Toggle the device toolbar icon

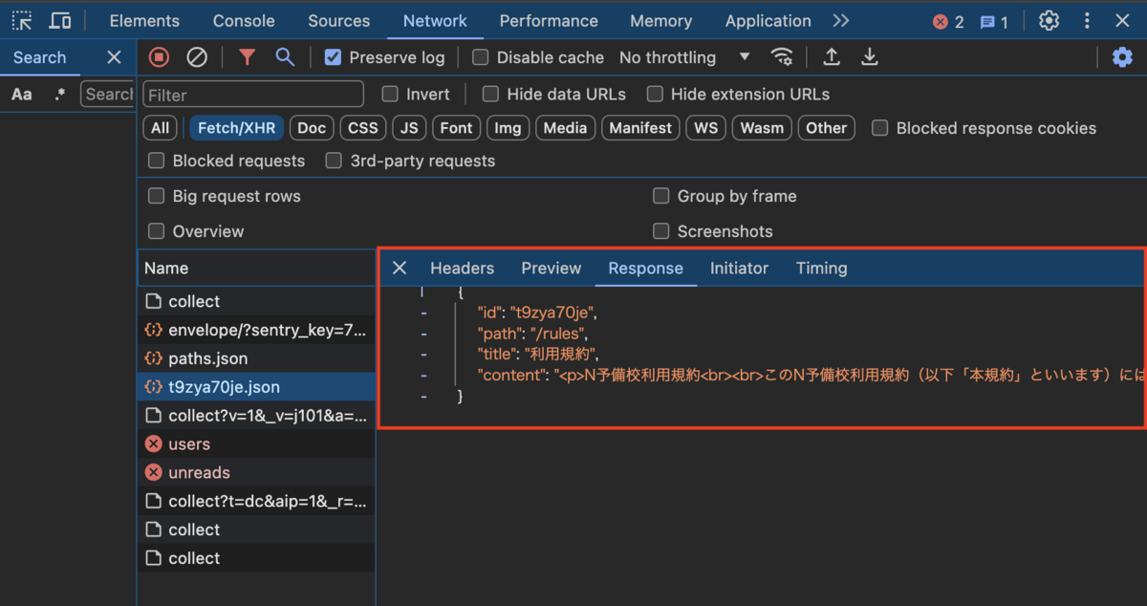coord(59,20)
